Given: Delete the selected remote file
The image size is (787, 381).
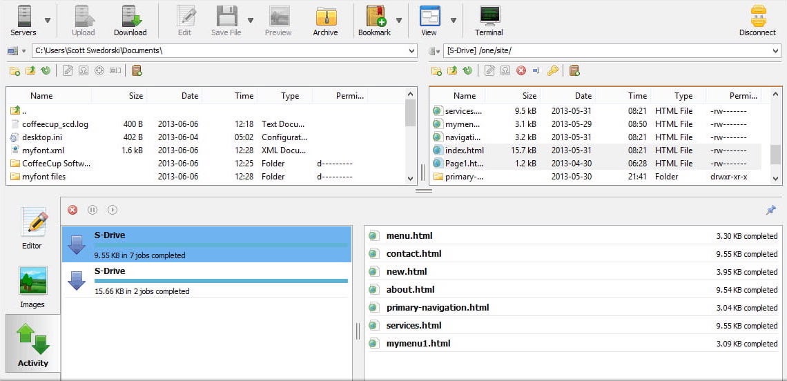Looking at the screenshot, I should 521,71.
